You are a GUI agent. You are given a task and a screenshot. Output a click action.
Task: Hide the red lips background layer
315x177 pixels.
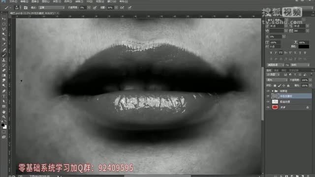click(268, 107)
